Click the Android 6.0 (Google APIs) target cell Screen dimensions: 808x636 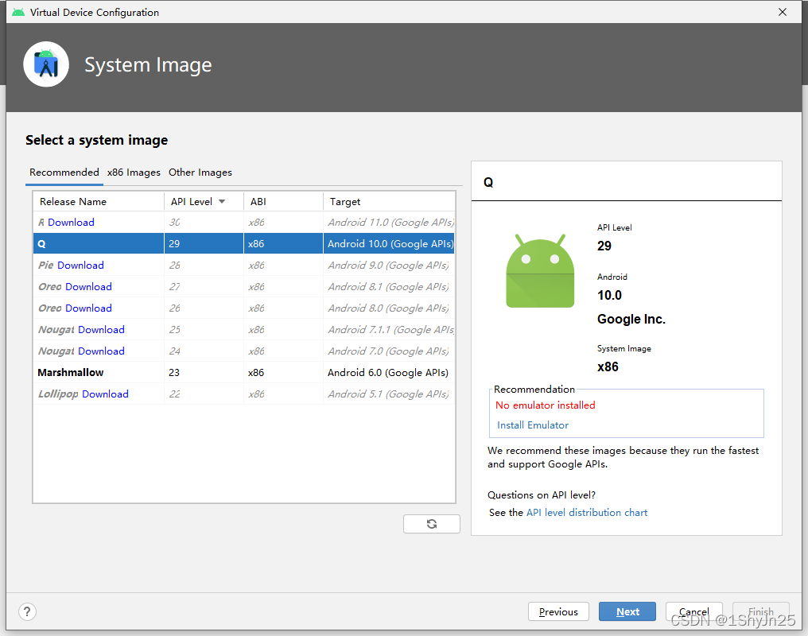[x=389, y=372]
